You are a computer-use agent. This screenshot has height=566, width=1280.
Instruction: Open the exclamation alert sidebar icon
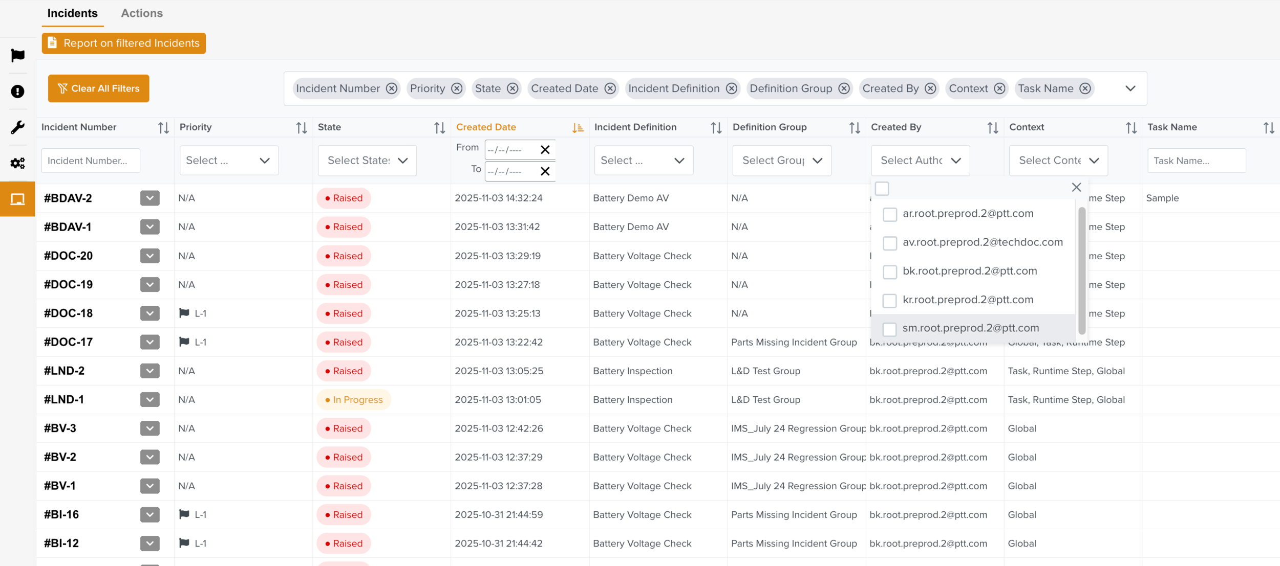pyautogui.click(x=17, y=92)
